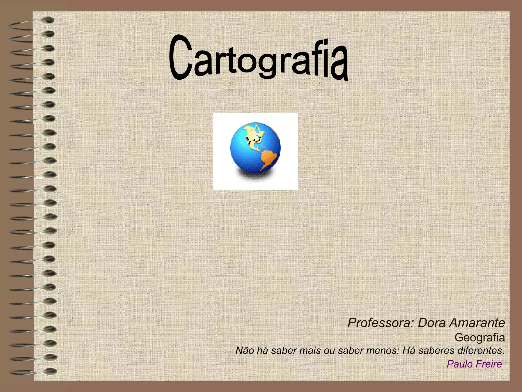Click the word menos: in the quote
This screenshot has height=392, width=522.
383,351
